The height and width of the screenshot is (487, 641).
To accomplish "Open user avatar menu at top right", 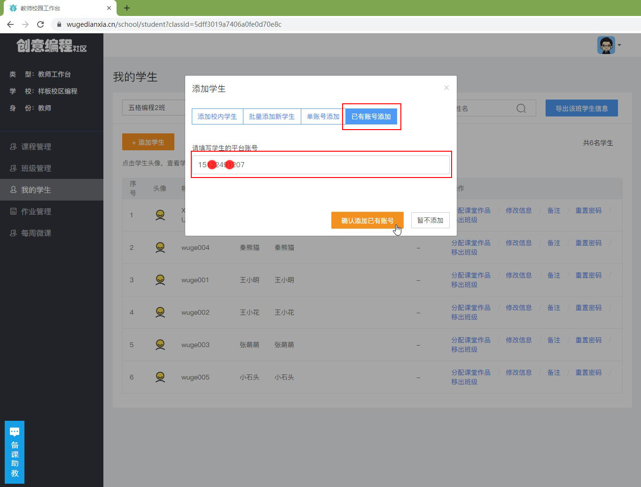I will (609, 45).
